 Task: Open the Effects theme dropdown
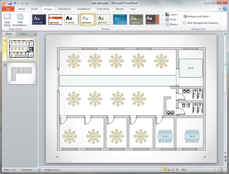click(173, 24)
